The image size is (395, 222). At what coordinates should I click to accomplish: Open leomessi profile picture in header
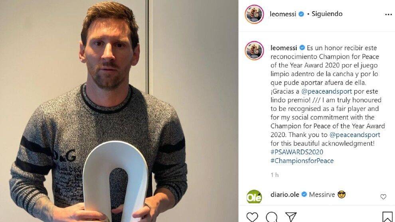click(x=254, y=14)
